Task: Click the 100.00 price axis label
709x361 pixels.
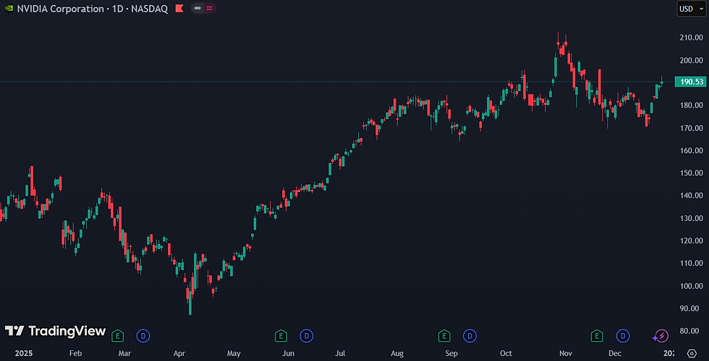Action: [x=692, y=286]
